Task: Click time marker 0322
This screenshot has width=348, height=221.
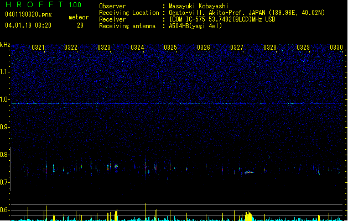Action: coord(71,48)
